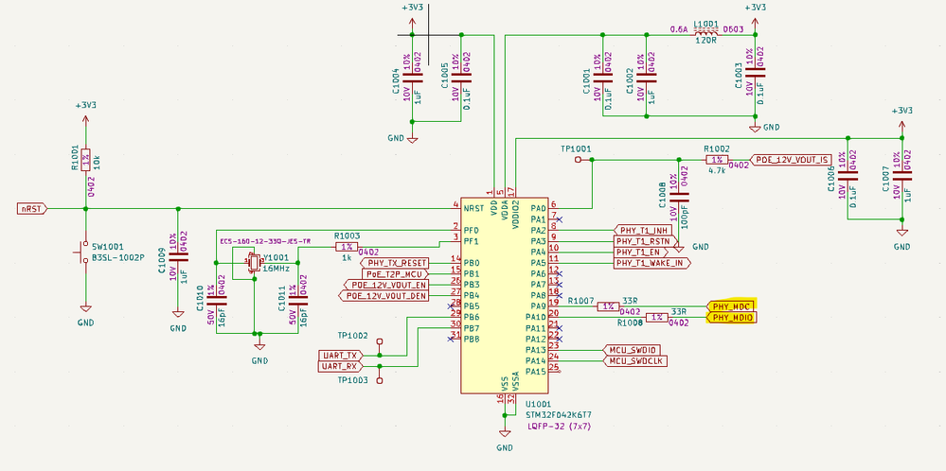Image resolution: width=946 pixels, height=471 pixels.
Task: Select the UART_RX label
Action: pos(340,366)
